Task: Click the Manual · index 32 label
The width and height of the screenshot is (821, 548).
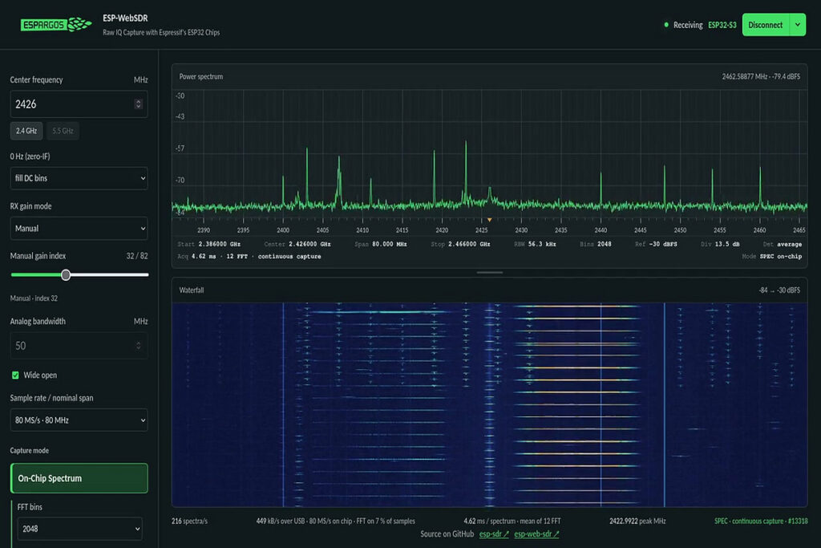Action: point(34,298)
